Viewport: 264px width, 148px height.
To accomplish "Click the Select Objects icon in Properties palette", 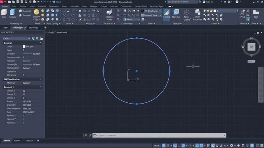I will (x=37, y=39).
